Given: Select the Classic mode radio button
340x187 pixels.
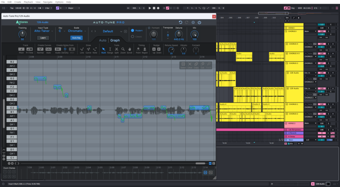Looking at the screenshot, I should pyautogui.click(x=133, y=37).
